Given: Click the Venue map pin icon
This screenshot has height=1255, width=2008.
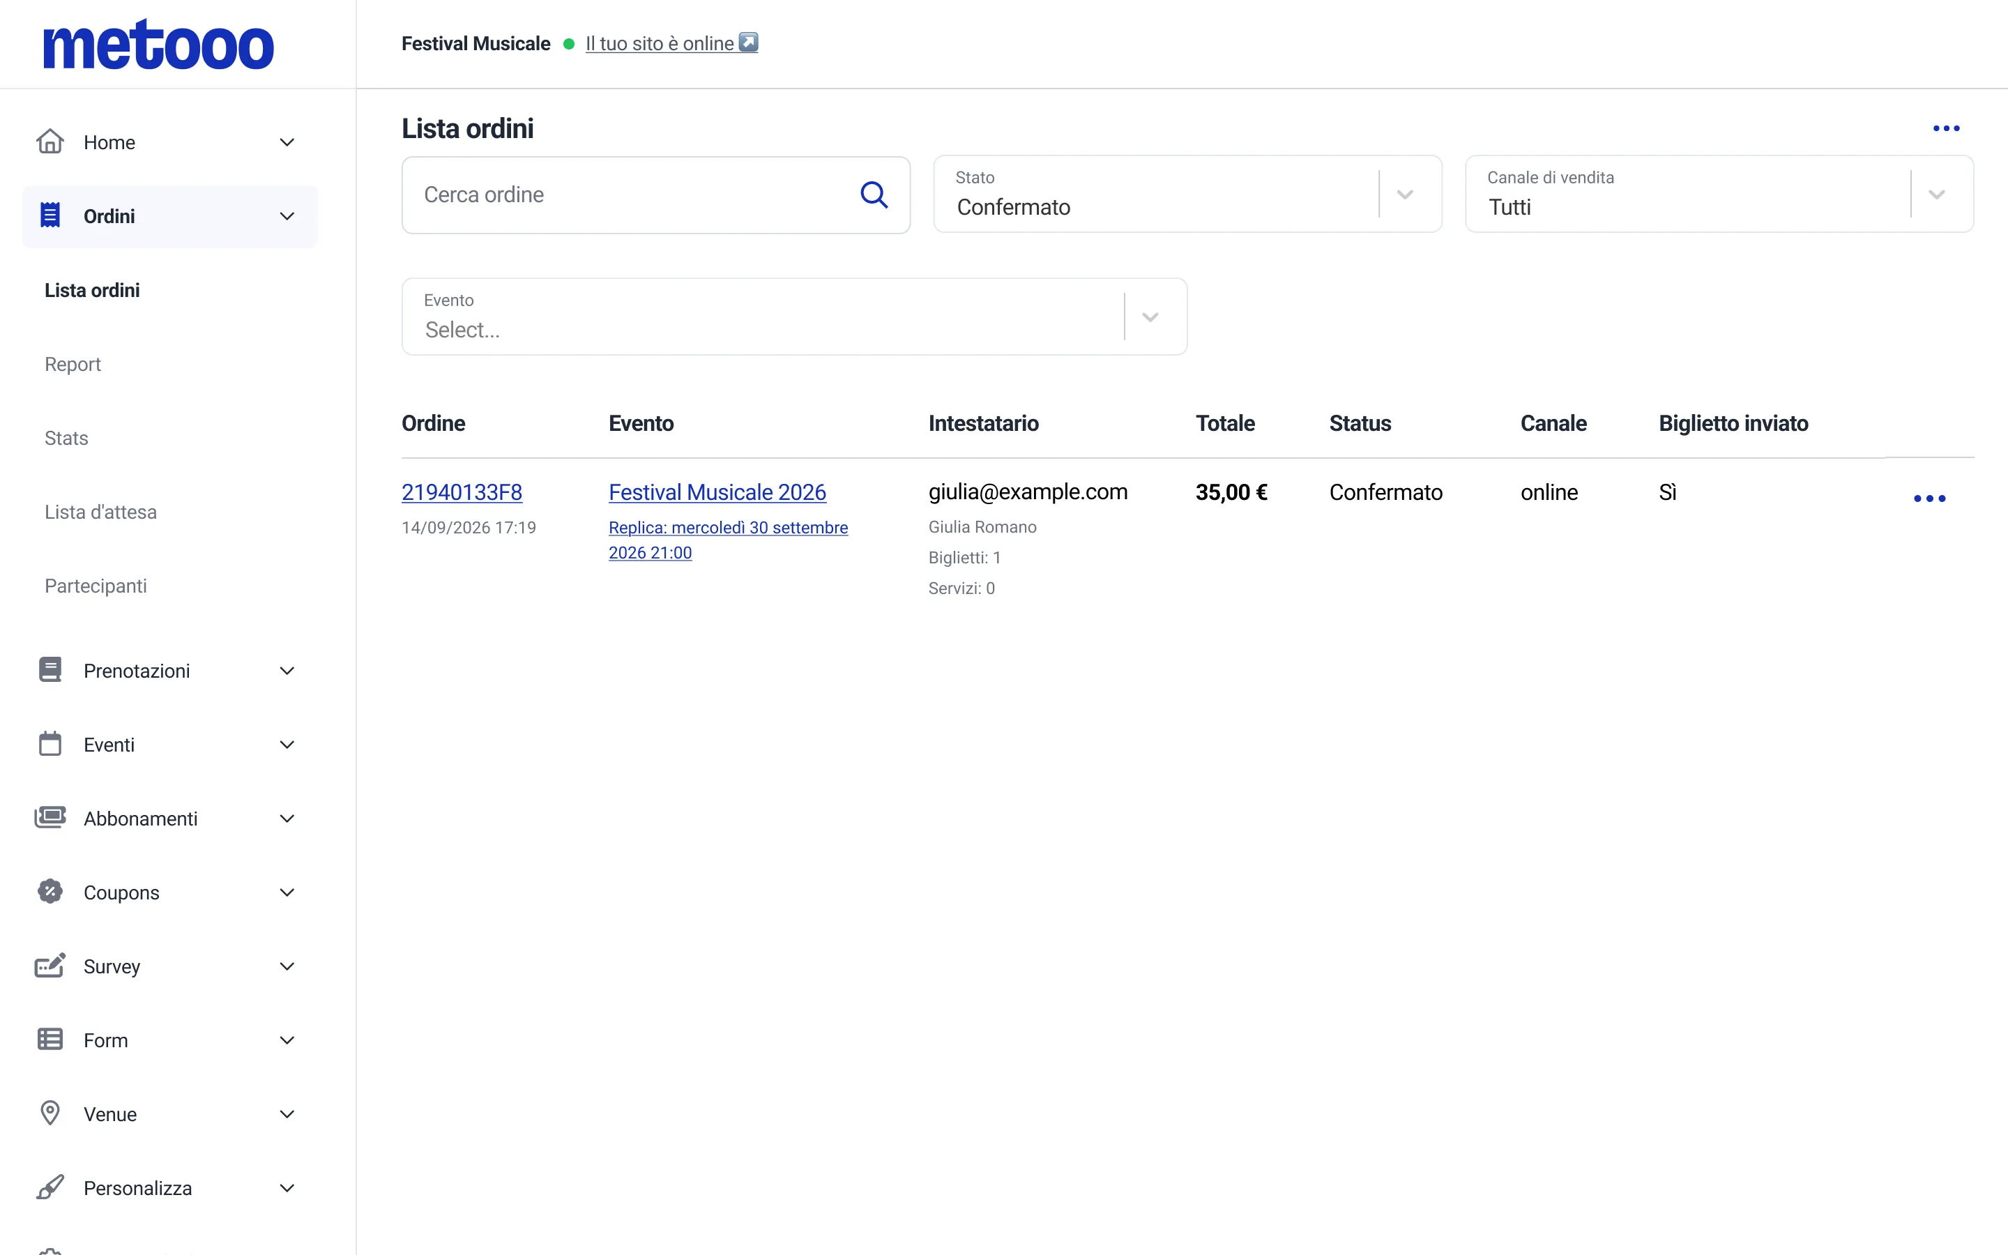Looking at the screenshot, I should (50, 1113).
